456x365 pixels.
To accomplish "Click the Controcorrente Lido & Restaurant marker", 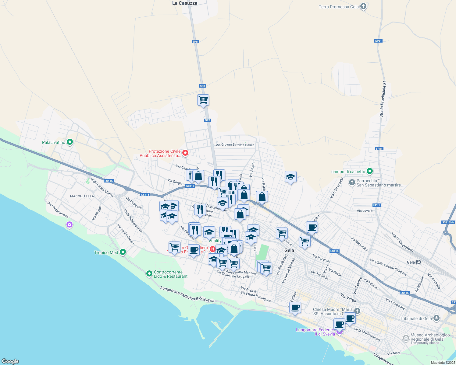I will 149,274.
